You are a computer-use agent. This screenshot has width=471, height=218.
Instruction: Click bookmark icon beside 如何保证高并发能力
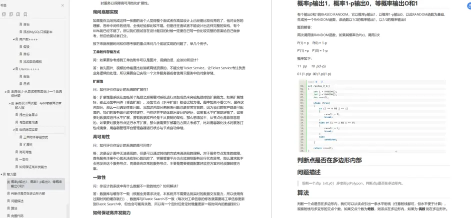click(x=16, y=167)
